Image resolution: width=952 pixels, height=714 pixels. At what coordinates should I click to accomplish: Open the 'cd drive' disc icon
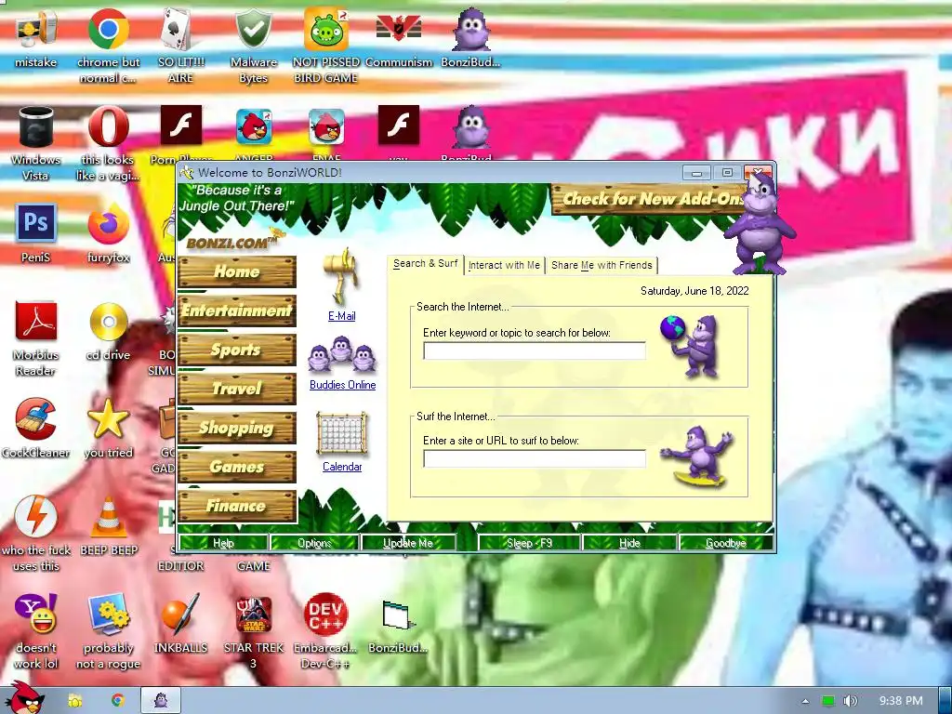pos(108,321)
